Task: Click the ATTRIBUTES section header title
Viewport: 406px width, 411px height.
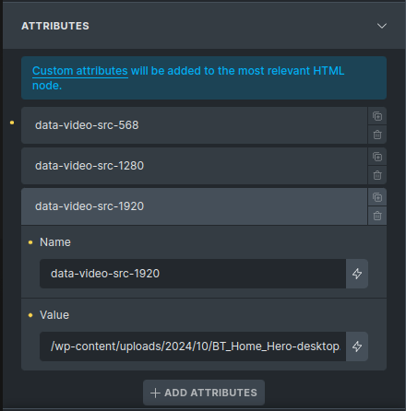Action: (x=55, y=26)
